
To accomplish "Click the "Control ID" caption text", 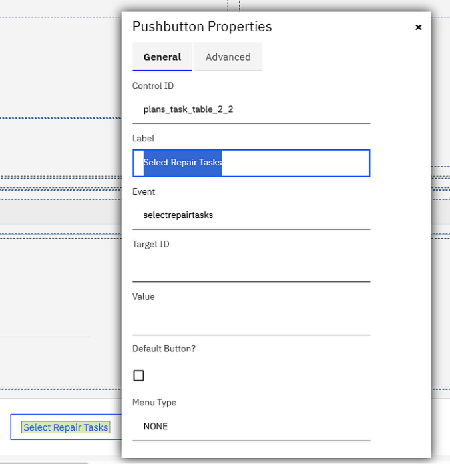I will pyautogui.click(x=152, y=86).
